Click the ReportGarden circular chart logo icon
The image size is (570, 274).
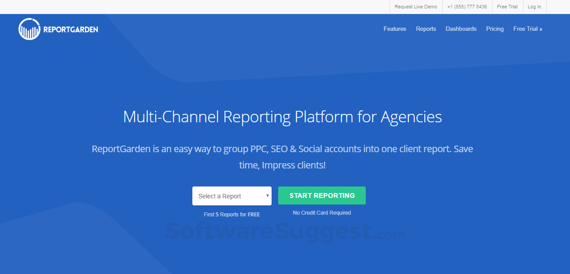29,29
